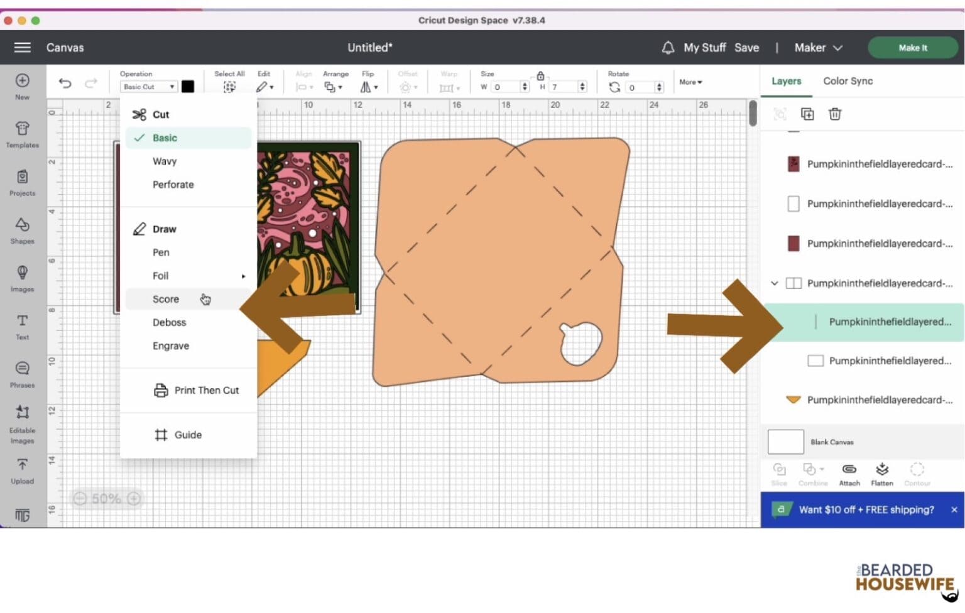Open the black color swatch beside Operation
The height and width of the screenshot is (613, 965).
click(x=188, y=87)
